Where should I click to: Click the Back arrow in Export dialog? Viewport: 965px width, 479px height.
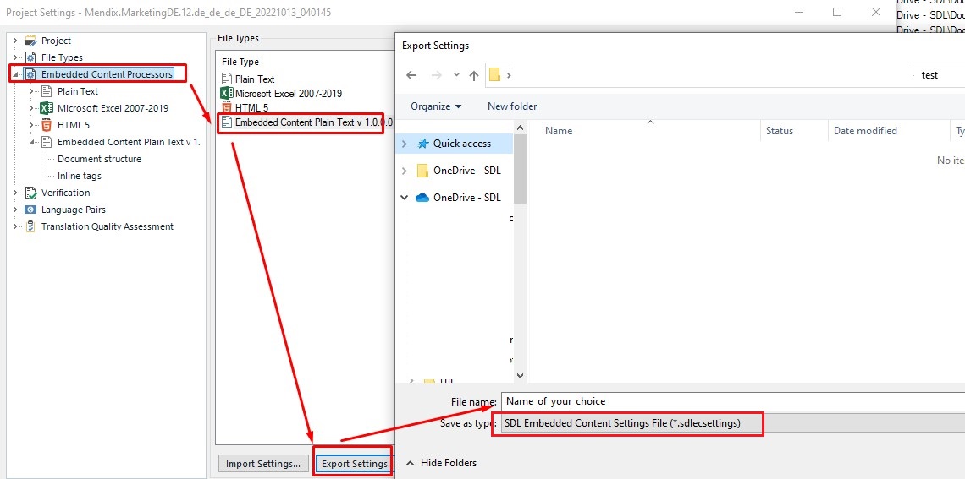[x=411, y=75]
